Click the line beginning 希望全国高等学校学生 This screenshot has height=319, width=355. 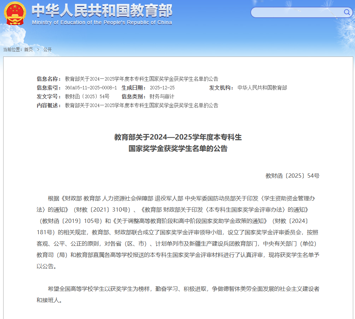(x=184, y=289)
